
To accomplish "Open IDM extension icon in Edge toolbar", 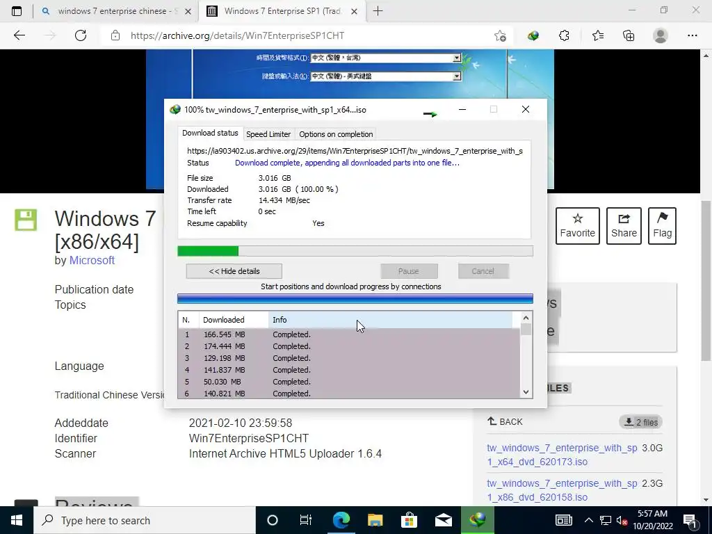I will [x=533, y=35].
